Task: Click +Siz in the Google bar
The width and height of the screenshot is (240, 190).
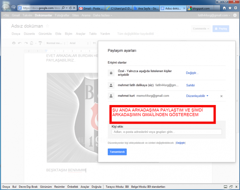Action: (6, 15)
